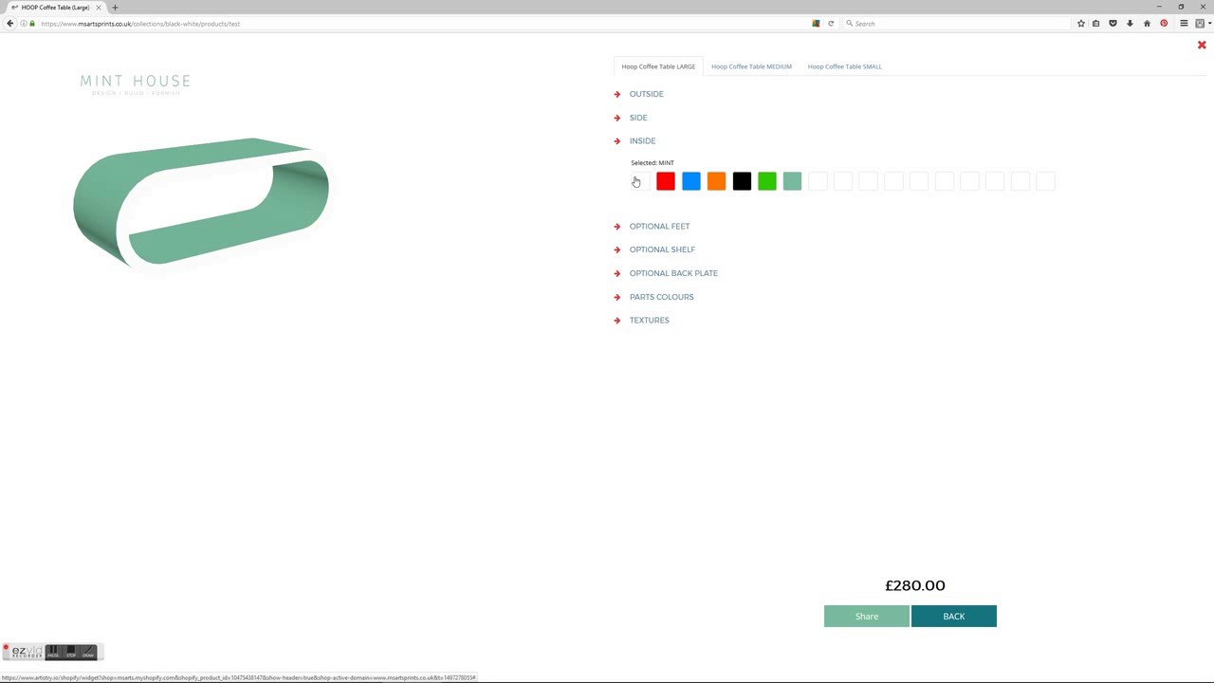The image size is (1214, 683).
Task: Go back with the browser back arrow
Action: (10, 23)
